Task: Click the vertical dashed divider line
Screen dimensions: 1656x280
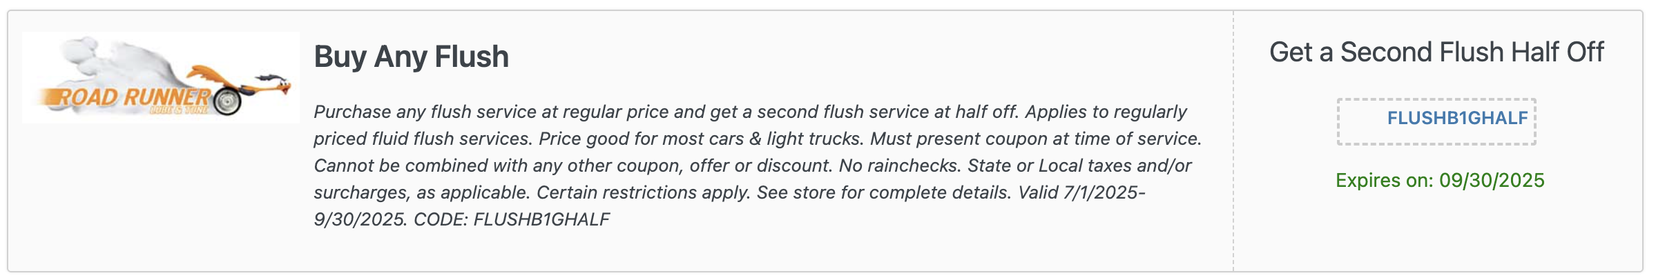Action: [1233, 141]
